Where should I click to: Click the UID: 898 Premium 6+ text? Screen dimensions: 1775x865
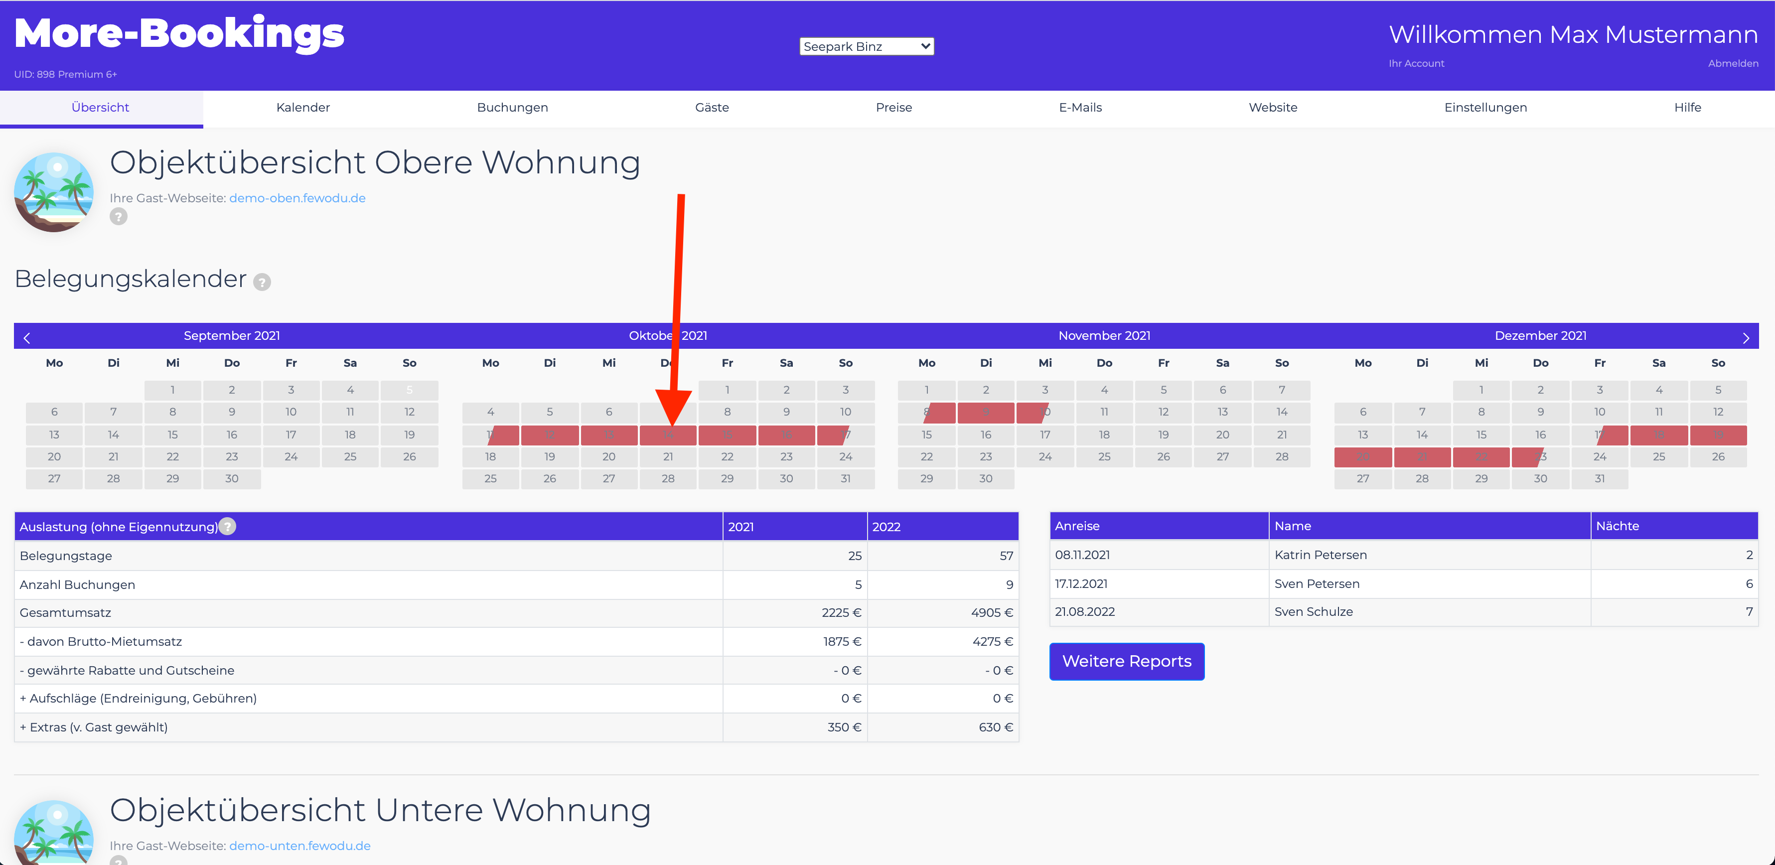click(65, 74)
